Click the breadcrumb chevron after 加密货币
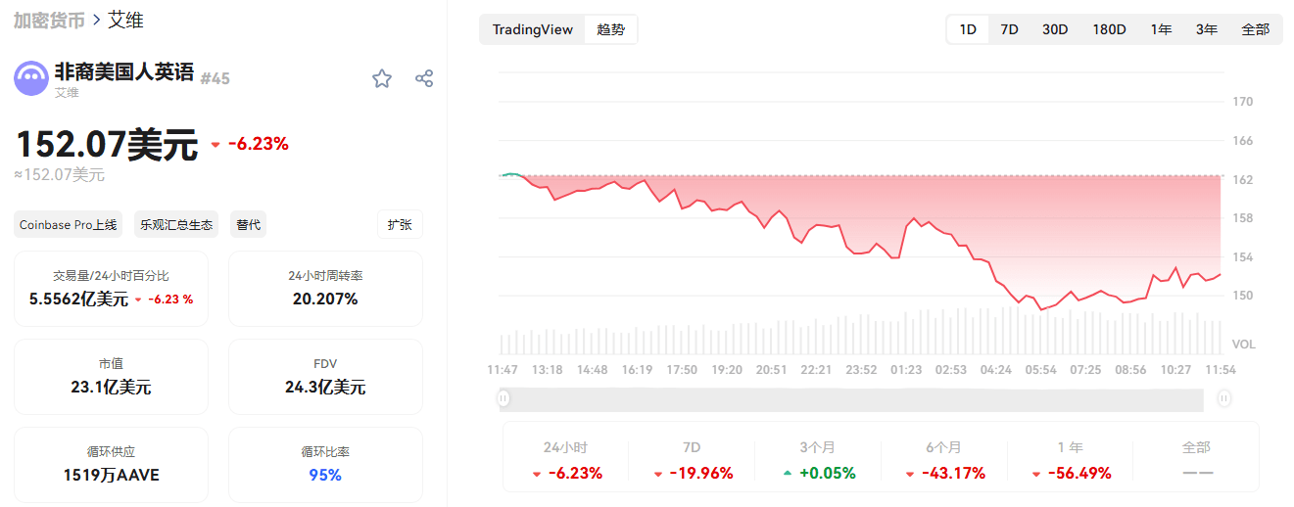Image resolution: width=1294 pixels, height=507 pixels. [x=97, y=21]
